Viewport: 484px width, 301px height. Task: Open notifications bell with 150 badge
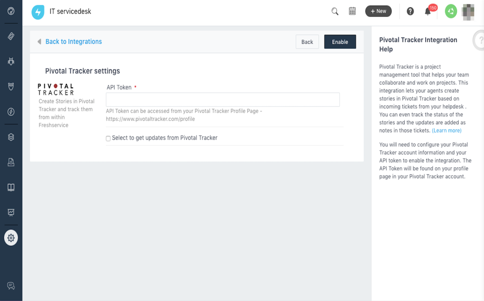428,12
